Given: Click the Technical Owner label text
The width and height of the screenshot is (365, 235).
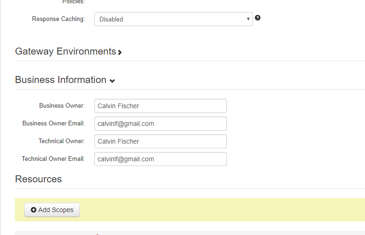Looking at the screenshot, I should tap(62, 141).
